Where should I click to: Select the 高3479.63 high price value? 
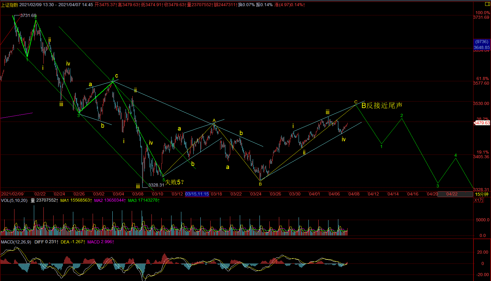coord(129,5)
